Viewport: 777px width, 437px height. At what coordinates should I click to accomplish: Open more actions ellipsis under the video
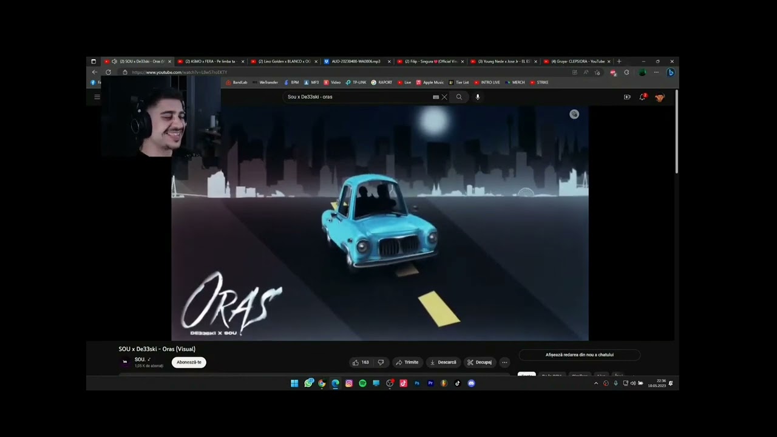(x=504, y=362)
